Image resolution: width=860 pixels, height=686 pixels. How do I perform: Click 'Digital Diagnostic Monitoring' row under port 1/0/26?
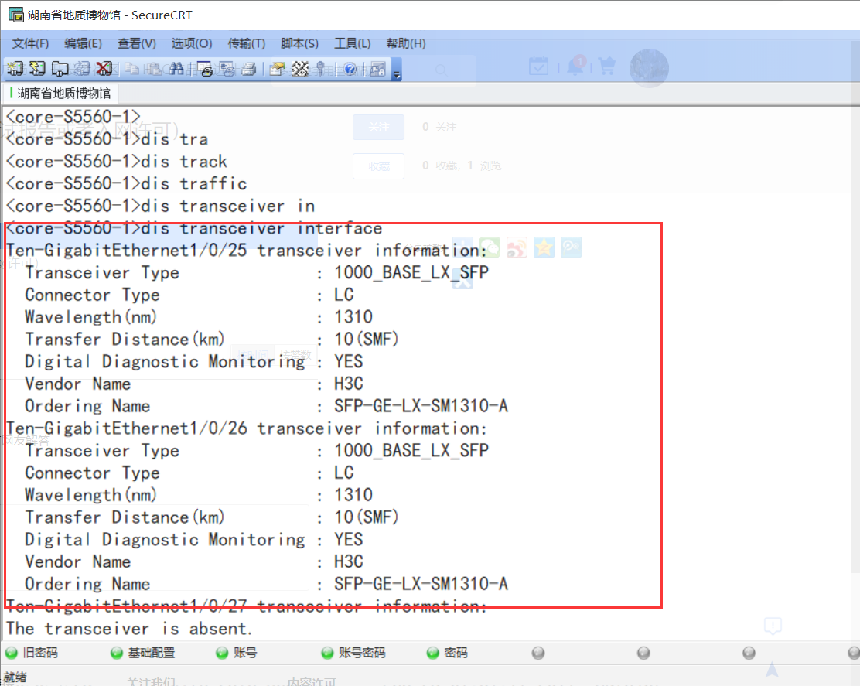click(x=194, y=540)
